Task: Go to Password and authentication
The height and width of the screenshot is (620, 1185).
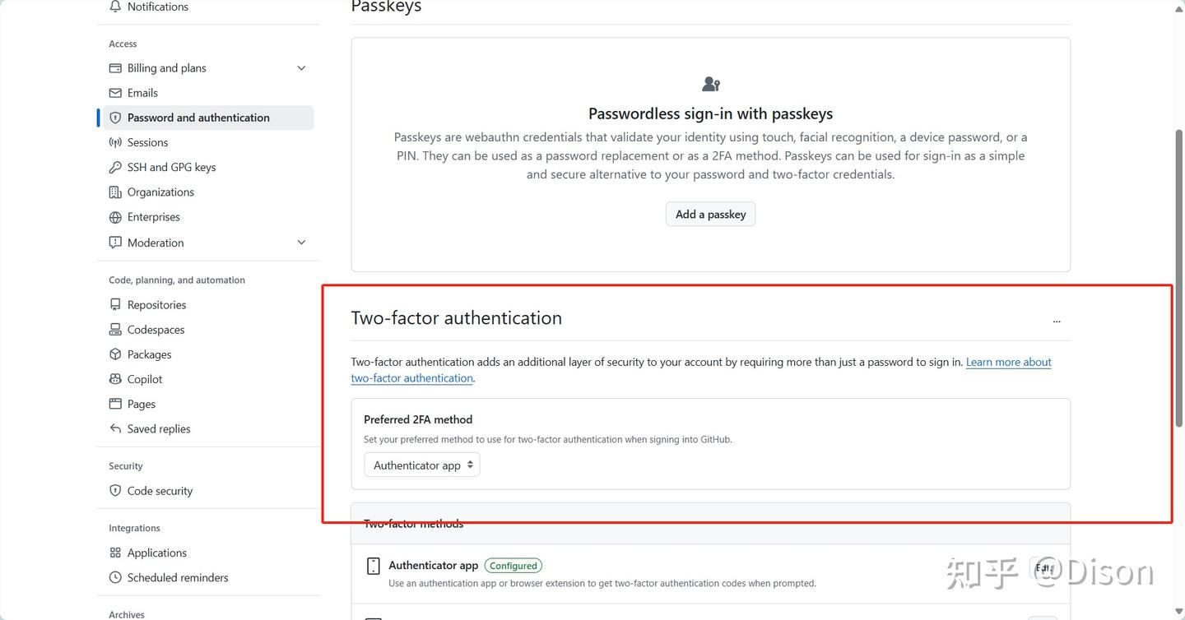Action: (x=198, y=118)
